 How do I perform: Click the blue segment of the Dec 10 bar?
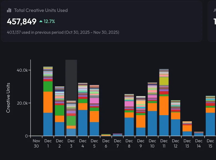(x=152, y=123)
